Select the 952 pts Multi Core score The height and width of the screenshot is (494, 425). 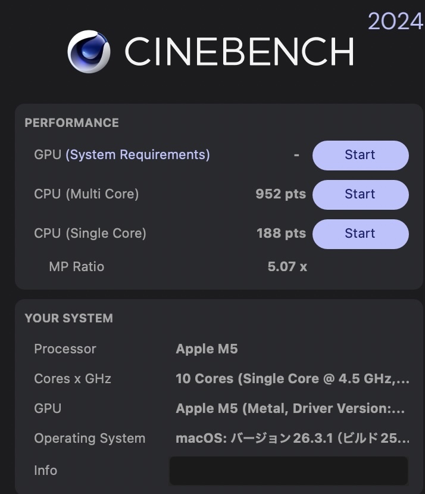[280, 194]
